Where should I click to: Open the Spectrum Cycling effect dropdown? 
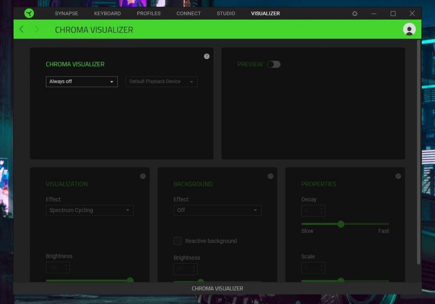click(x=90, y=210)
